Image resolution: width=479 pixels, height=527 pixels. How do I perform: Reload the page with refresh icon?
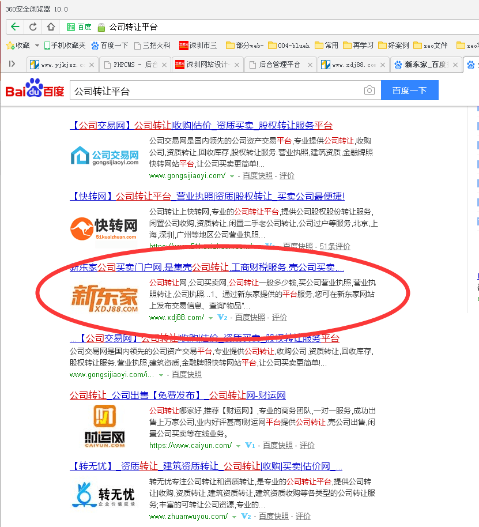[x=33, y=27]
